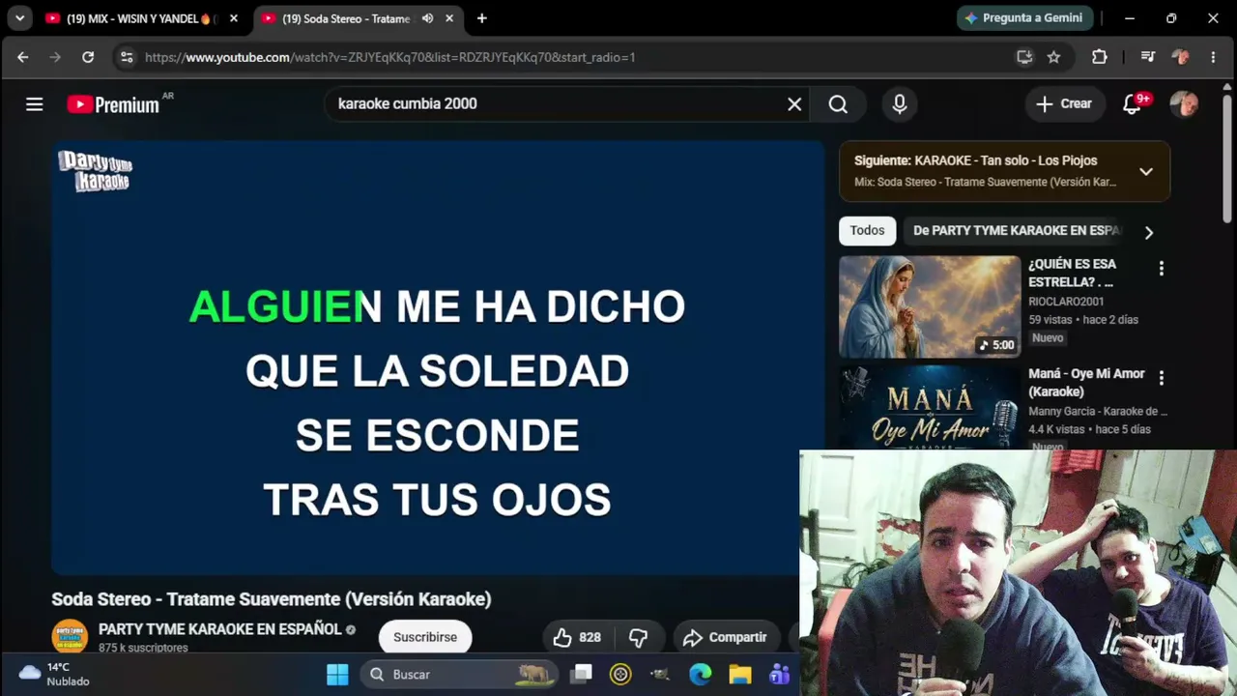The height and width of the screenshot is (696, 1237).
Task: Run search with the magnifier button
Action: click(x=838, y=104)
